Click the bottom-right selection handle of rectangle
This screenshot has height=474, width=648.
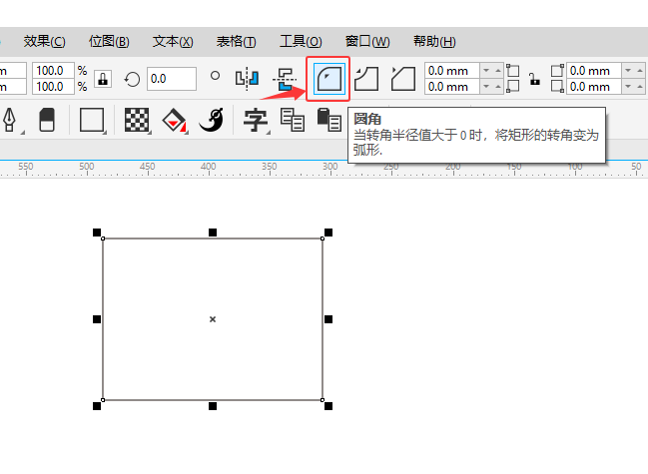click(328, 406)
